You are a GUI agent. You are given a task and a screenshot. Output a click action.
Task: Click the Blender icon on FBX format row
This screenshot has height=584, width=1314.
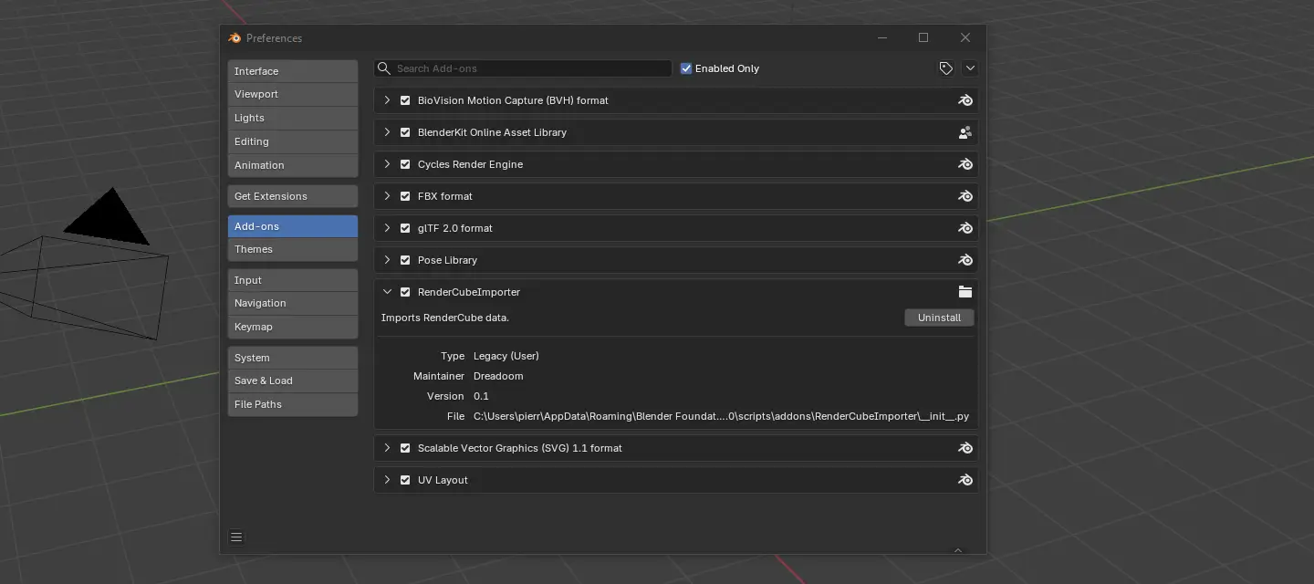(965, 196)
